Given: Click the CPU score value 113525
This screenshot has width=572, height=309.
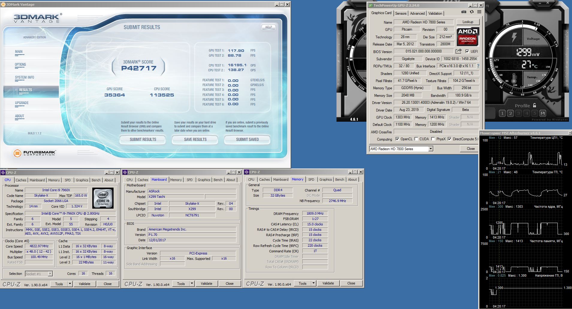Looking at the screenshot, I should 162,95.
